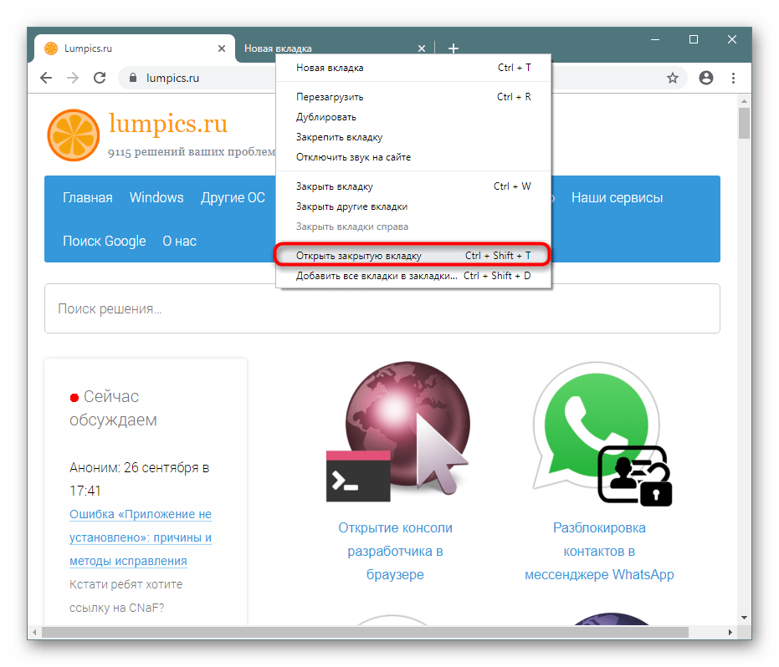Click the horizontal scrollbar right arrow
The height and width of the screenshot is (667, 779).
(x=730, y=632)
